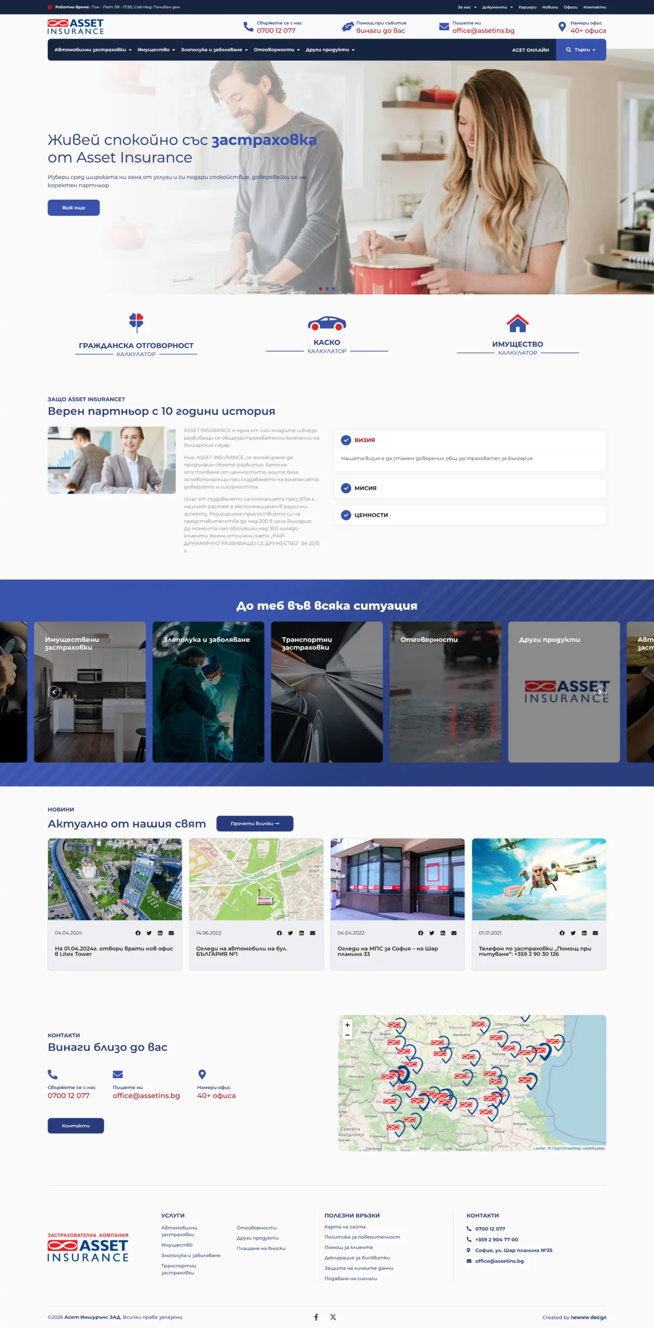
Task: Share 01.01.2021 news on Facebook
Action: coord(562,933)
